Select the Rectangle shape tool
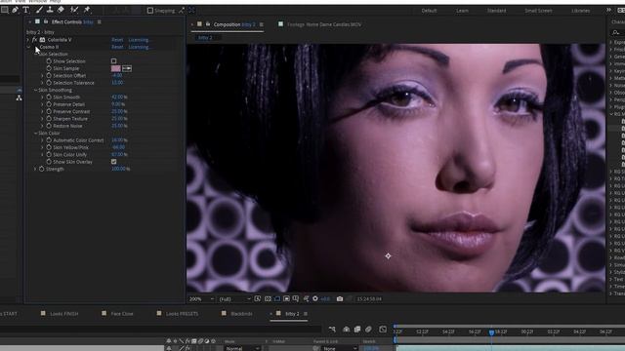 [x=4, y=10]
